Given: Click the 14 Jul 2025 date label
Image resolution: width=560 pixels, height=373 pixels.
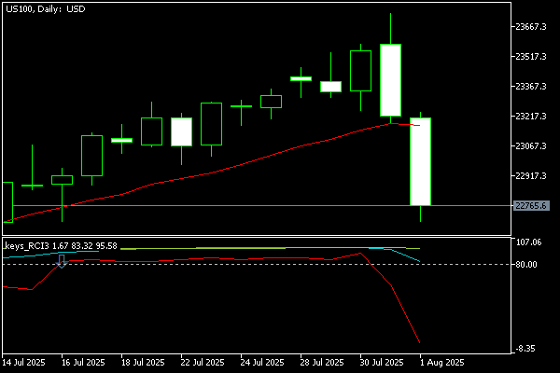Looking at the screenshot, I should pos(23,363).
